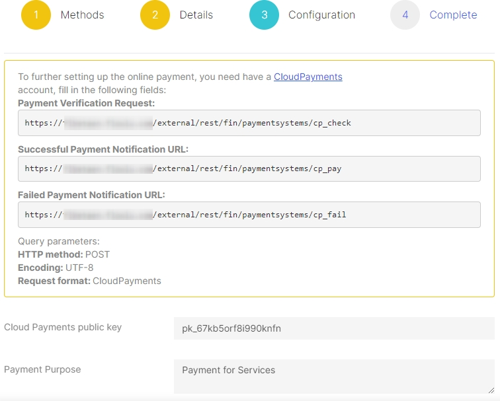Click the grey step 4 circle

tap(405, 15)
